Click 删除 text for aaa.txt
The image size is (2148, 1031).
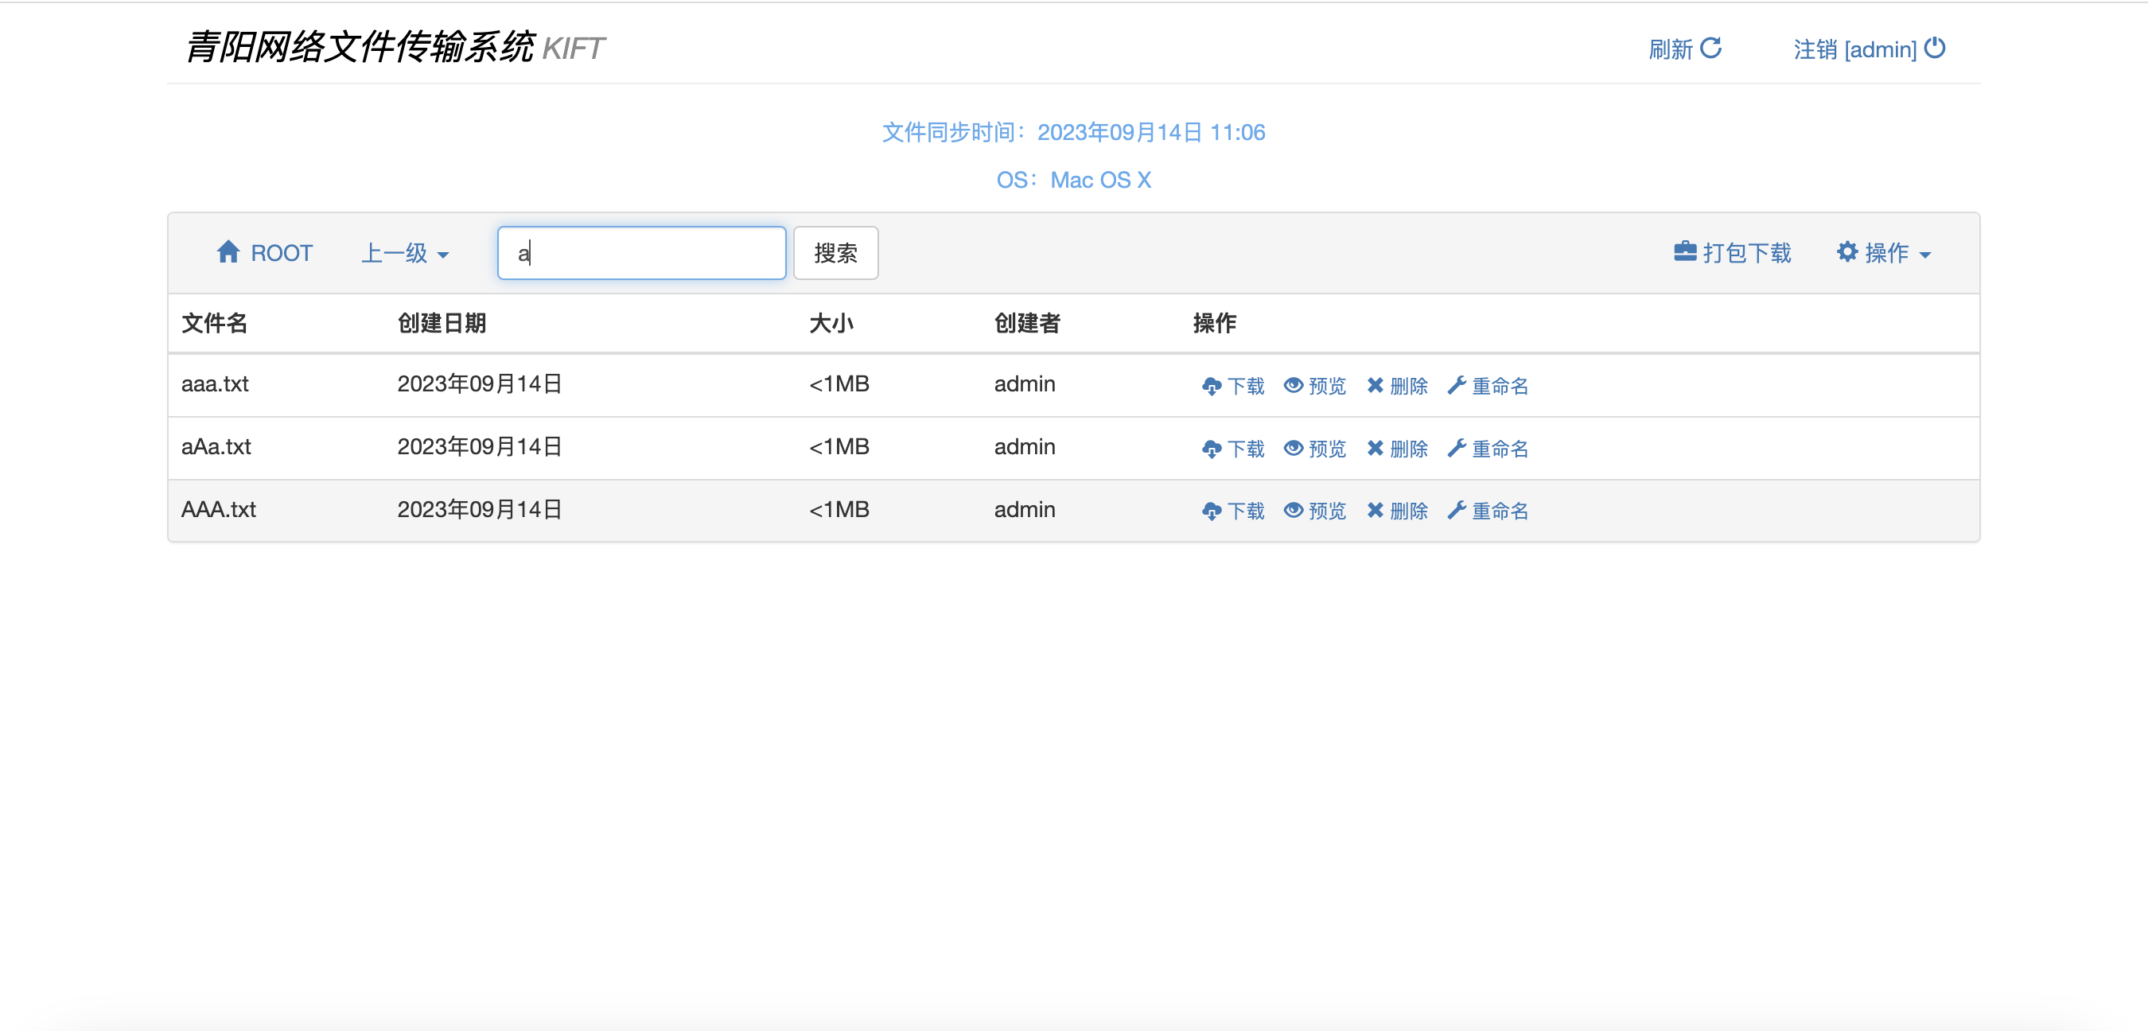(1409, 386)
